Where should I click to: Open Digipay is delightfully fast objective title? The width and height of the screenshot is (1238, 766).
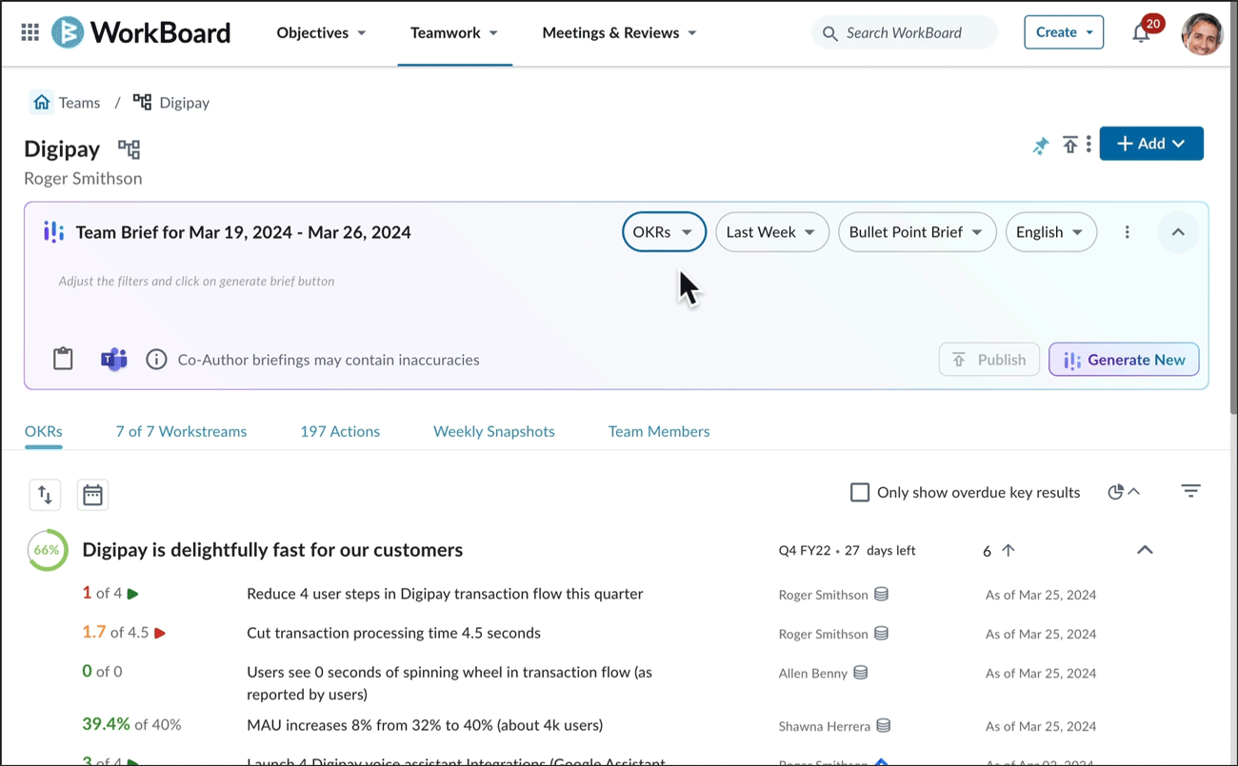pyautogui.click(x=272, y=550)
